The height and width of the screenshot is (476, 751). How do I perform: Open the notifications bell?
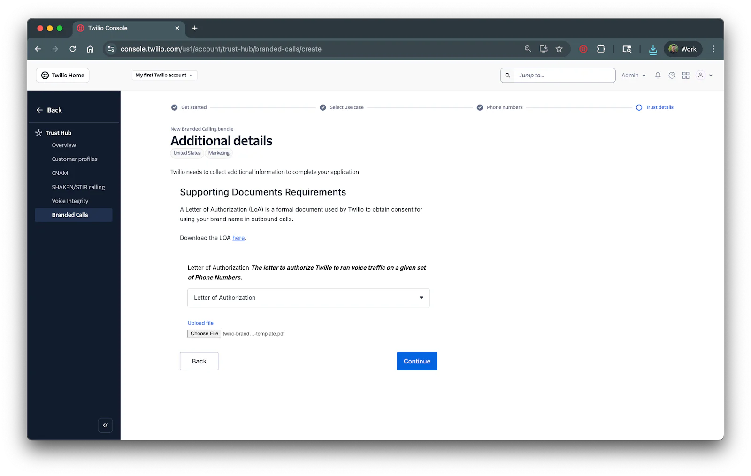coord(658,75)
